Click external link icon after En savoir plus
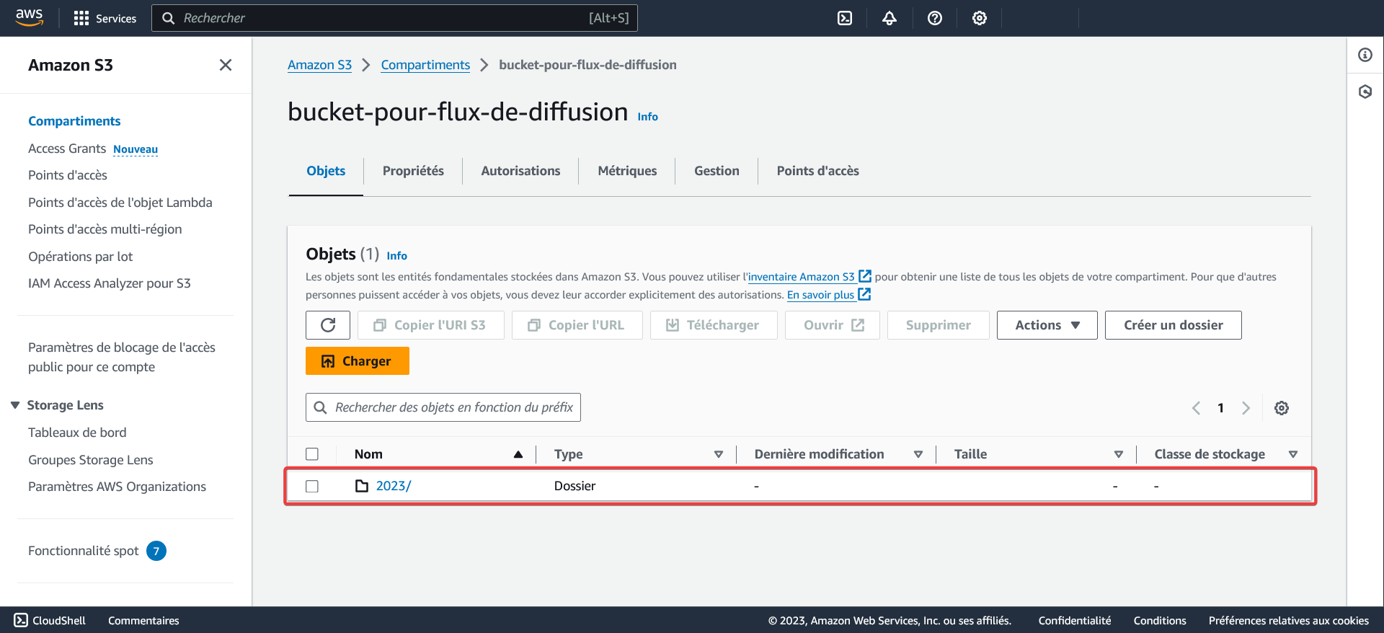 click(864, 294)
